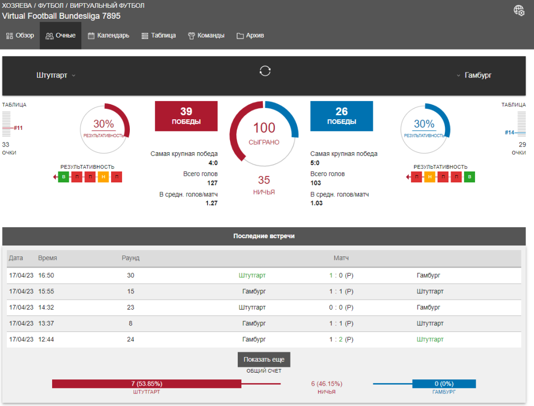Select the Архив tab
534x406 pixels.
tap(250, 36)
